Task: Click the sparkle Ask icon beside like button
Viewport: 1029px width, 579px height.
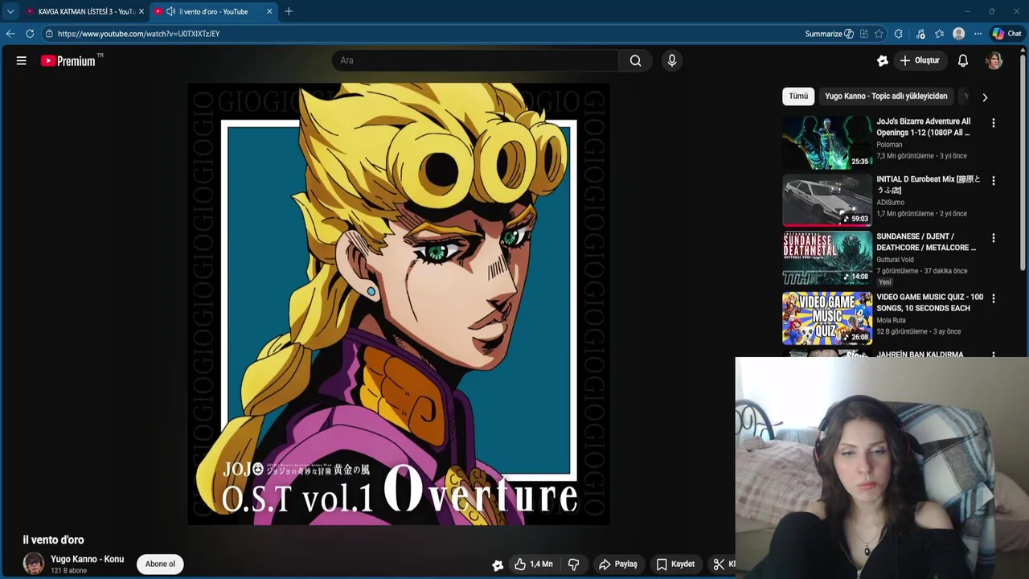Action: click(498, 565)
